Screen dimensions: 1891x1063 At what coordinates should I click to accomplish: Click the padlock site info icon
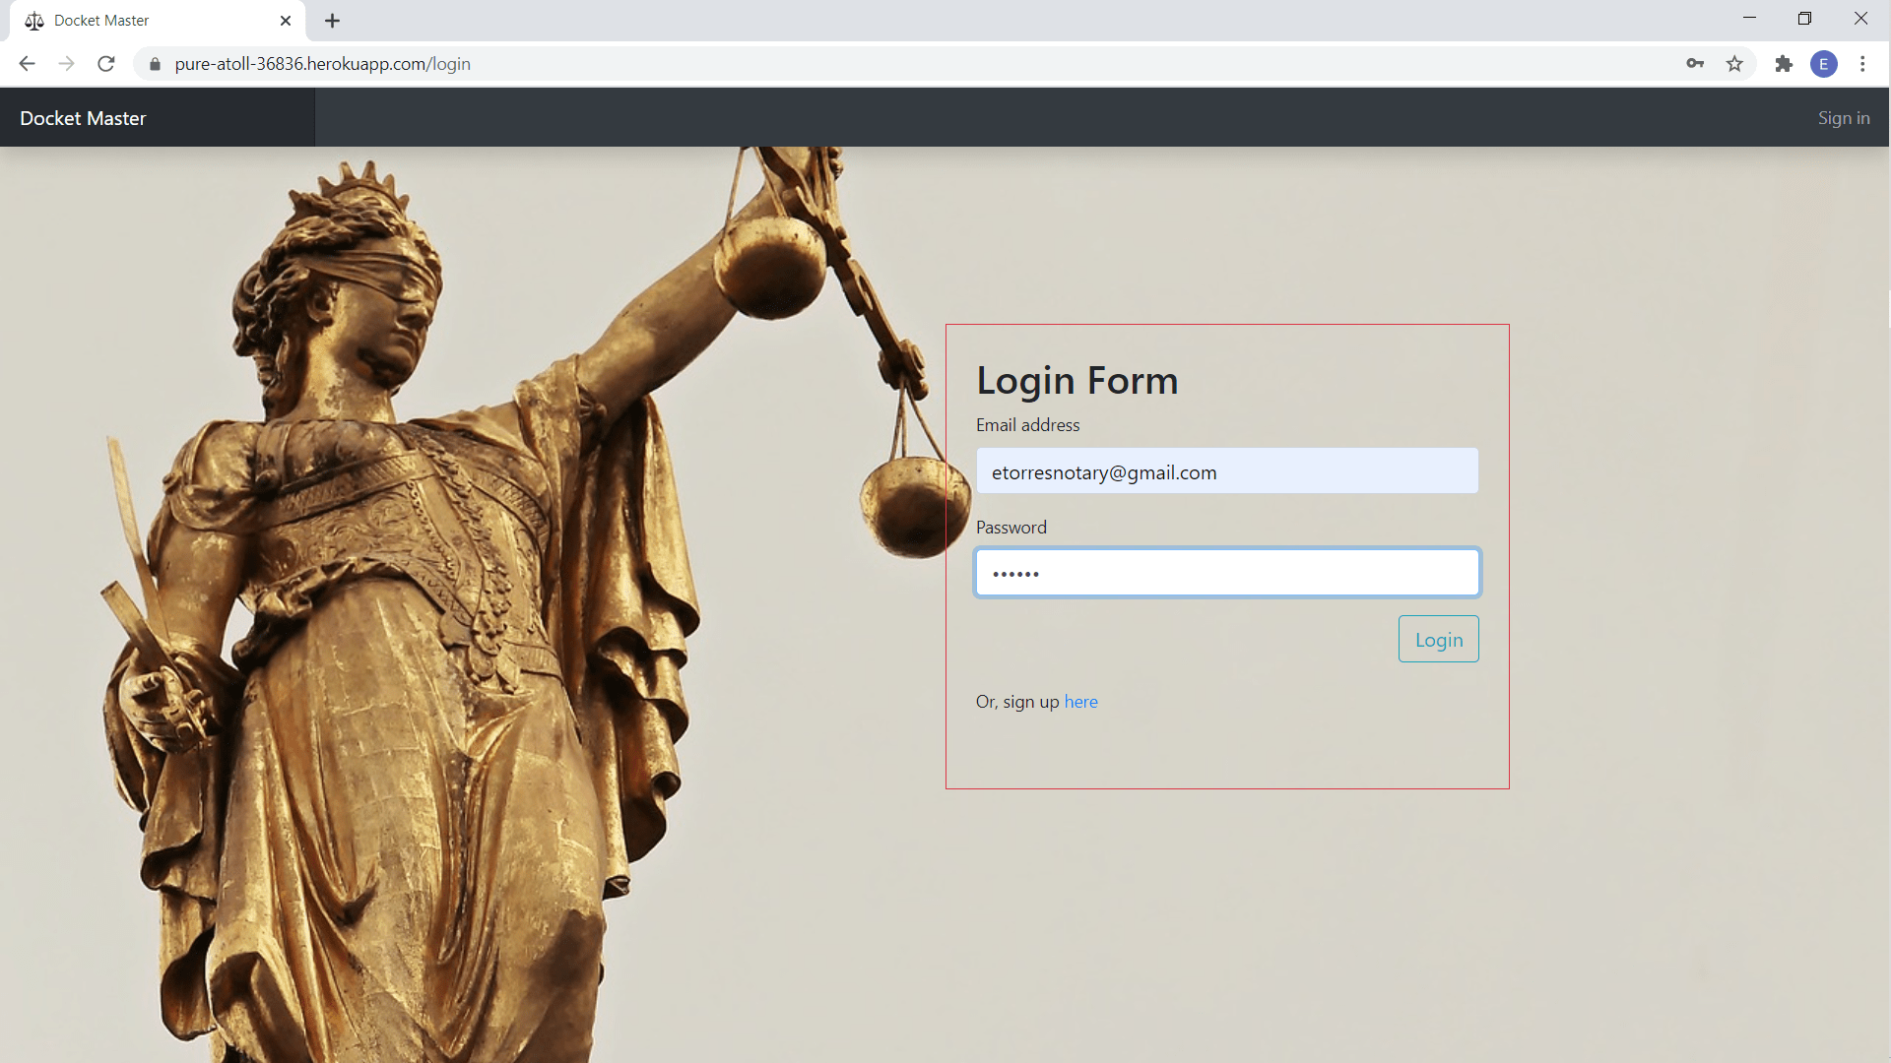155,64
